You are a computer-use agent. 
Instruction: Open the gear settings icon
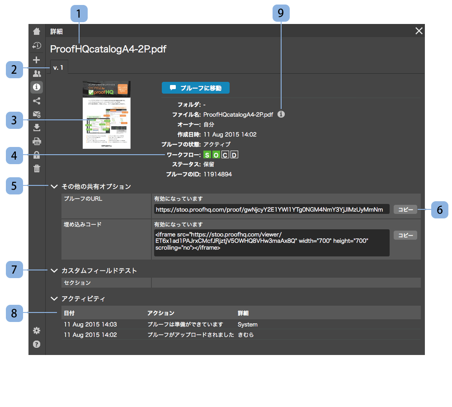coord(37,331)
